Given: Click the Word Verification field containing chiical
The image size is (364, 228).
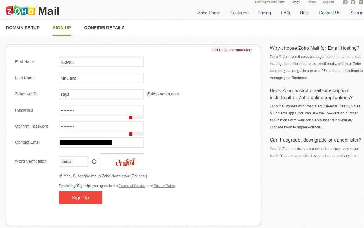Looking at the screenshot, I should (74, 162).
